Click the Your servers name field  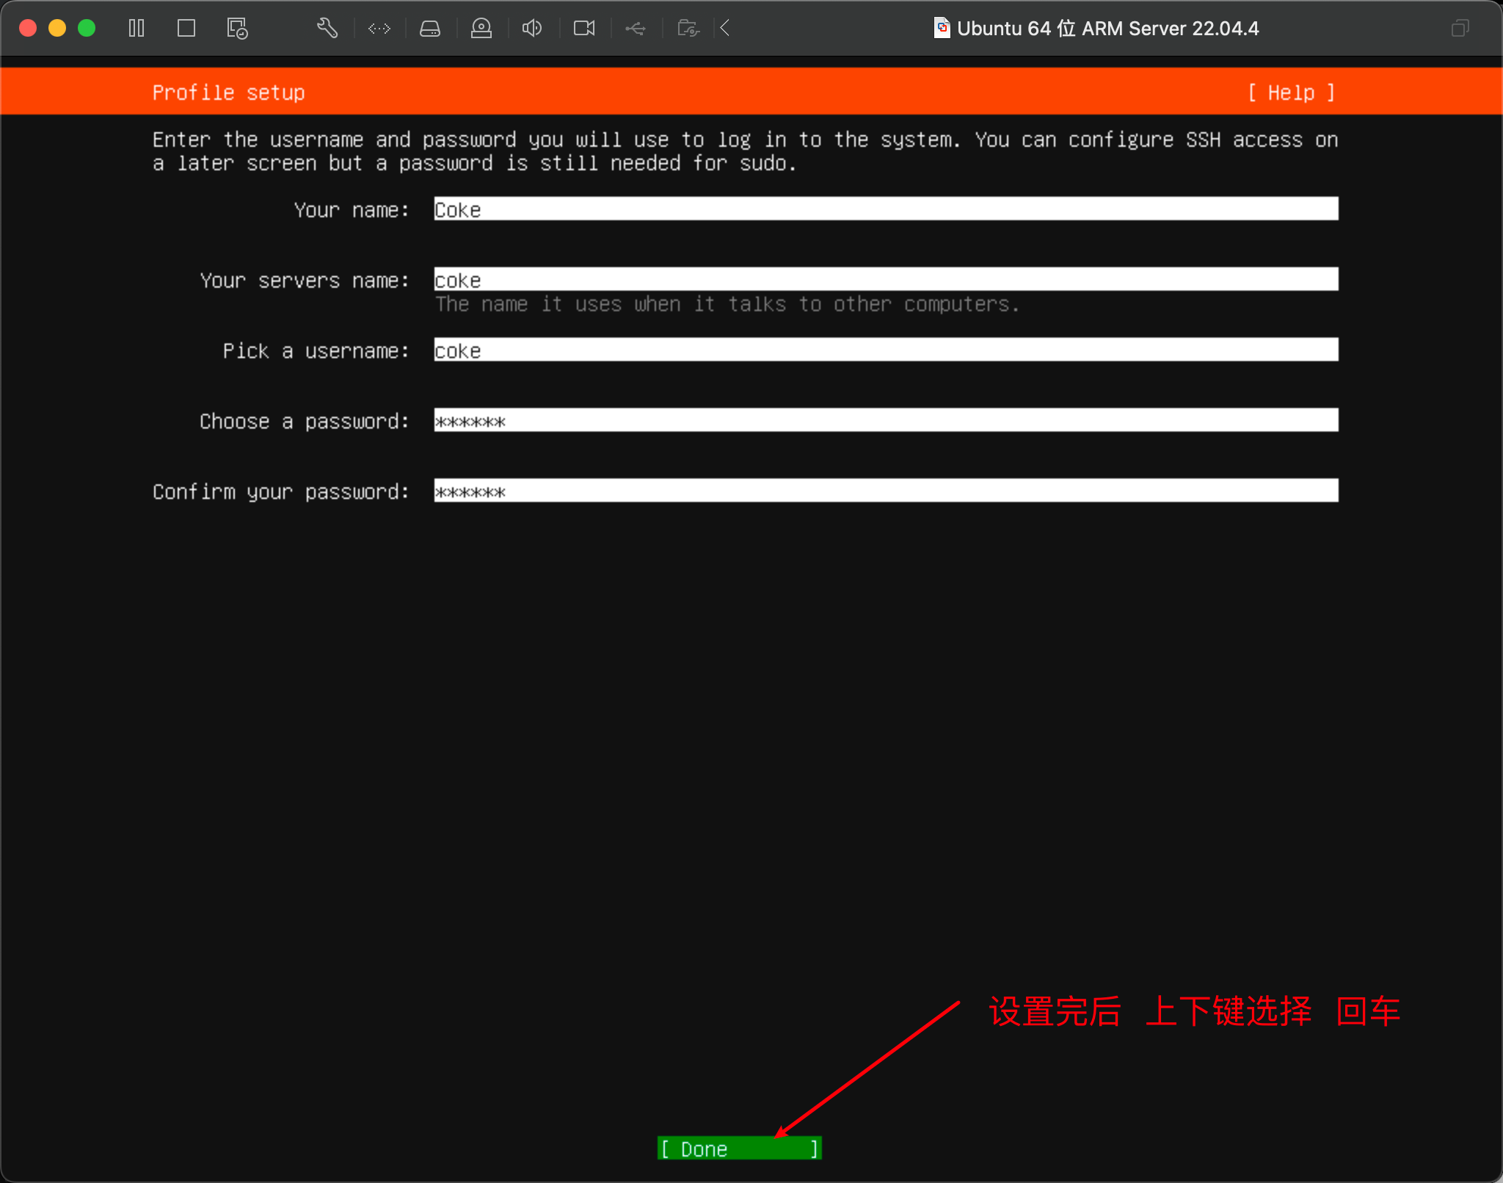point(885,280)
